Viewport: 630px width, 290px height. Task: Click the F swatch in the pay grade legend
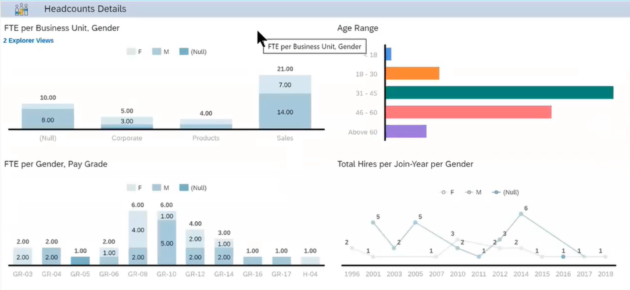coord(131,187)
